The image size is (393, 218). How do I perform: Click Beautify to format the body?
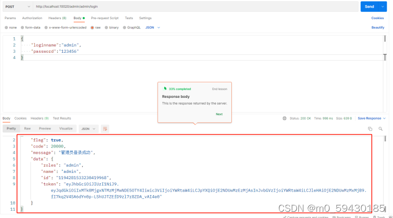pyautogui.click(x=378, y=27)
